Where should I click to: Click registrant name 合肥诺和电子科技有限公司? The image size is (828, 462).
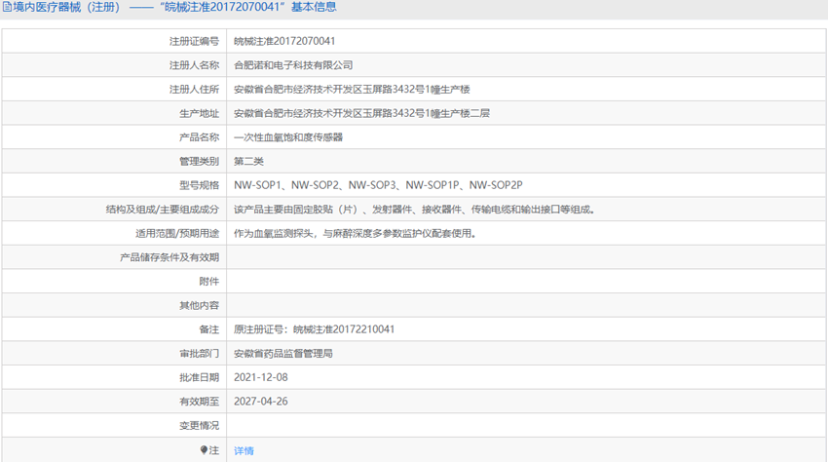click(293, 65)
